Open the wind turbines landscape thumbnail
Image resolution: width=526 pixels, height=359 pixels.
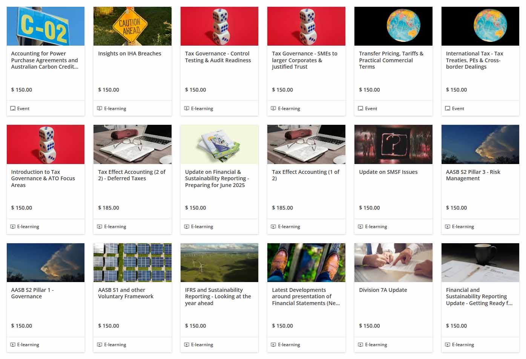click(219, 262)
